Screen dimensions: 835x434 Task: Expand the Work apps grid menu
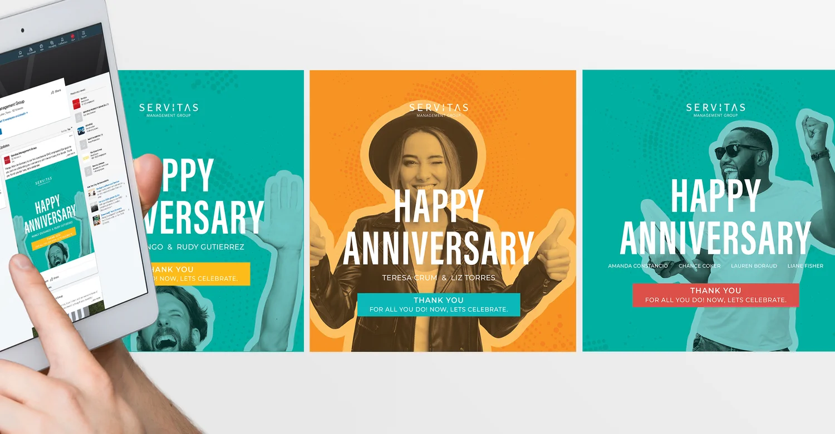click(84, 34)
